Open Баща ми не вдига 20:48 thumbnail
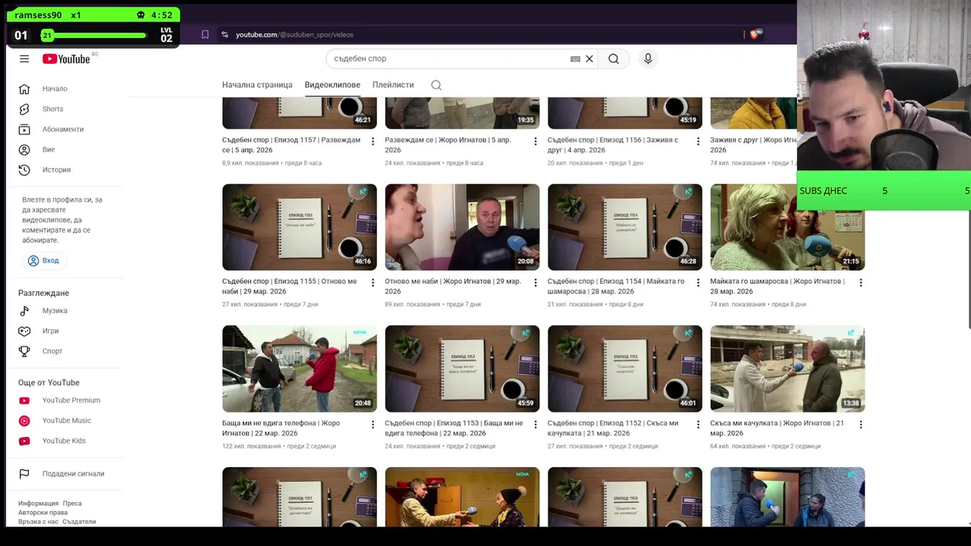971x546 pixels. [x=300, y=369]
